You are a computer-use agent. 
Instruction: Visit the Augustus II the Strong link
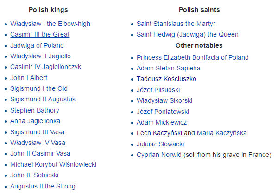click(43, 186)
